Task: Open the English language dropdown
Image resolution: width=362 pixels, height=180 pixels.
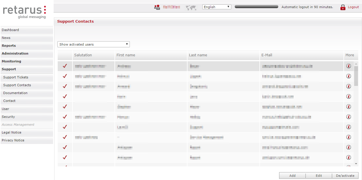Action: tap(217, 7)
